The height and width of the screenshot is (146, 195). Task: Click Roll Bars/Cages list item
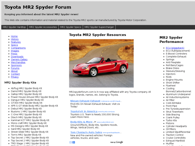coord(175,65)
